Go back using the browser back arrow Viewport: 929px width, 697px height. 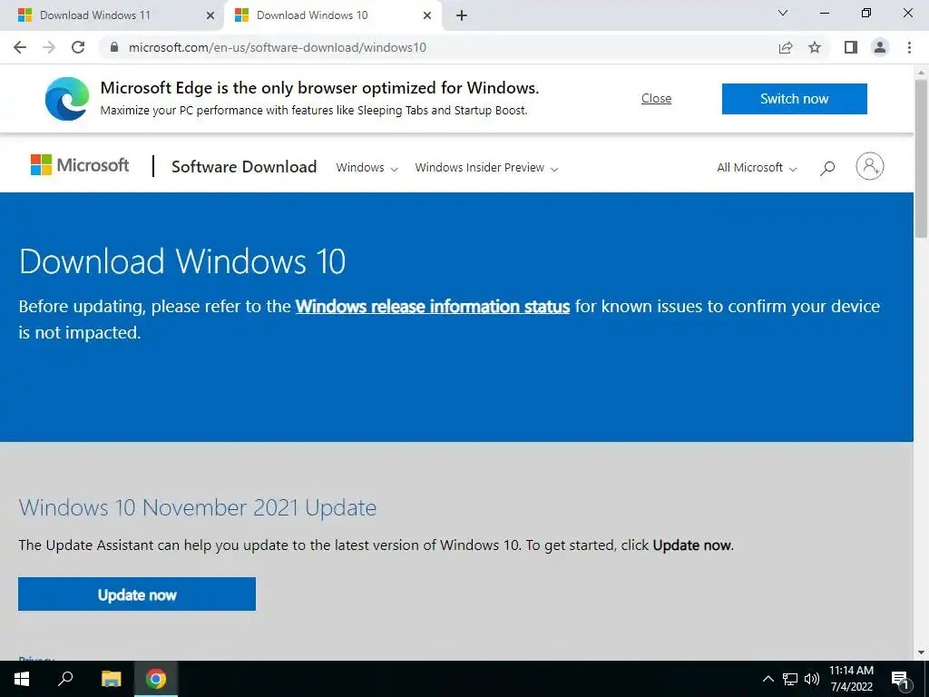[x=20, y=47]
